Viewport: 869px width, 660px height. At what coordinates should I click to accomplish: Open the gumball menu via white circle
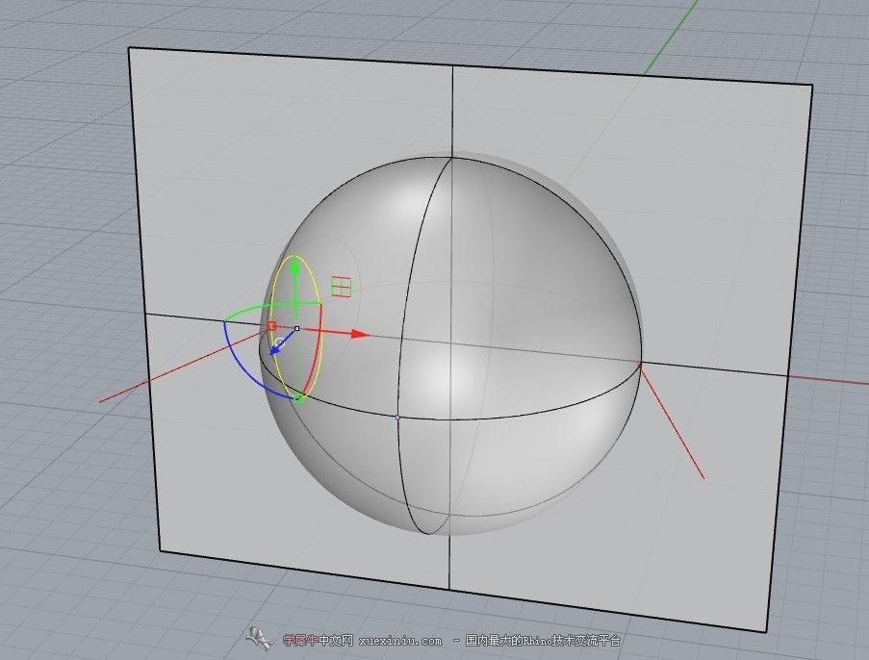pos(280,343)
